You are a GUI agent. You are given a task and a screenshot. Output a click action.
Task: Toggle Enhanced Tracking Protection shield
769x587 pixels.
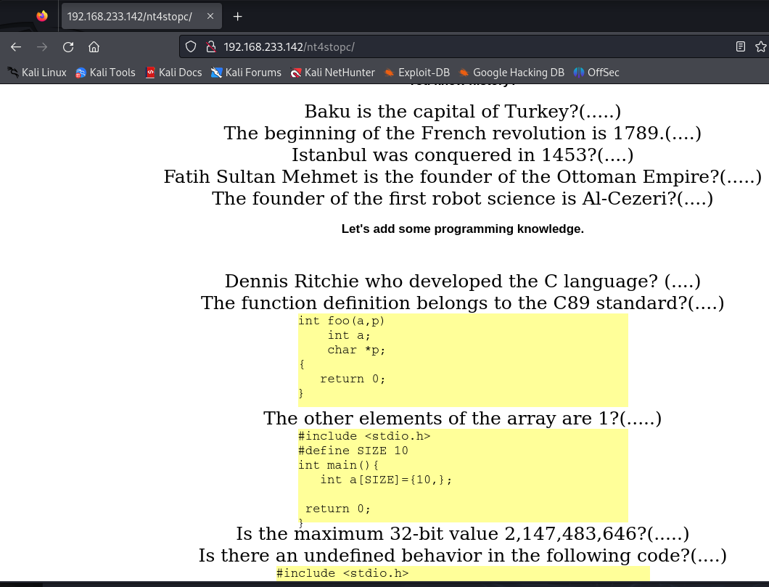click(190, 46)
